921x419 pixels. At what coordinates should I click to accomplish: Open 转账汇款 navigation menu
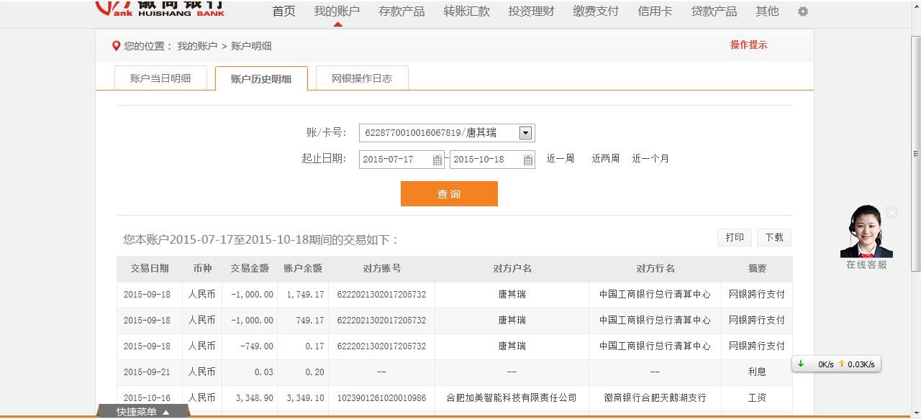(466, 11)
